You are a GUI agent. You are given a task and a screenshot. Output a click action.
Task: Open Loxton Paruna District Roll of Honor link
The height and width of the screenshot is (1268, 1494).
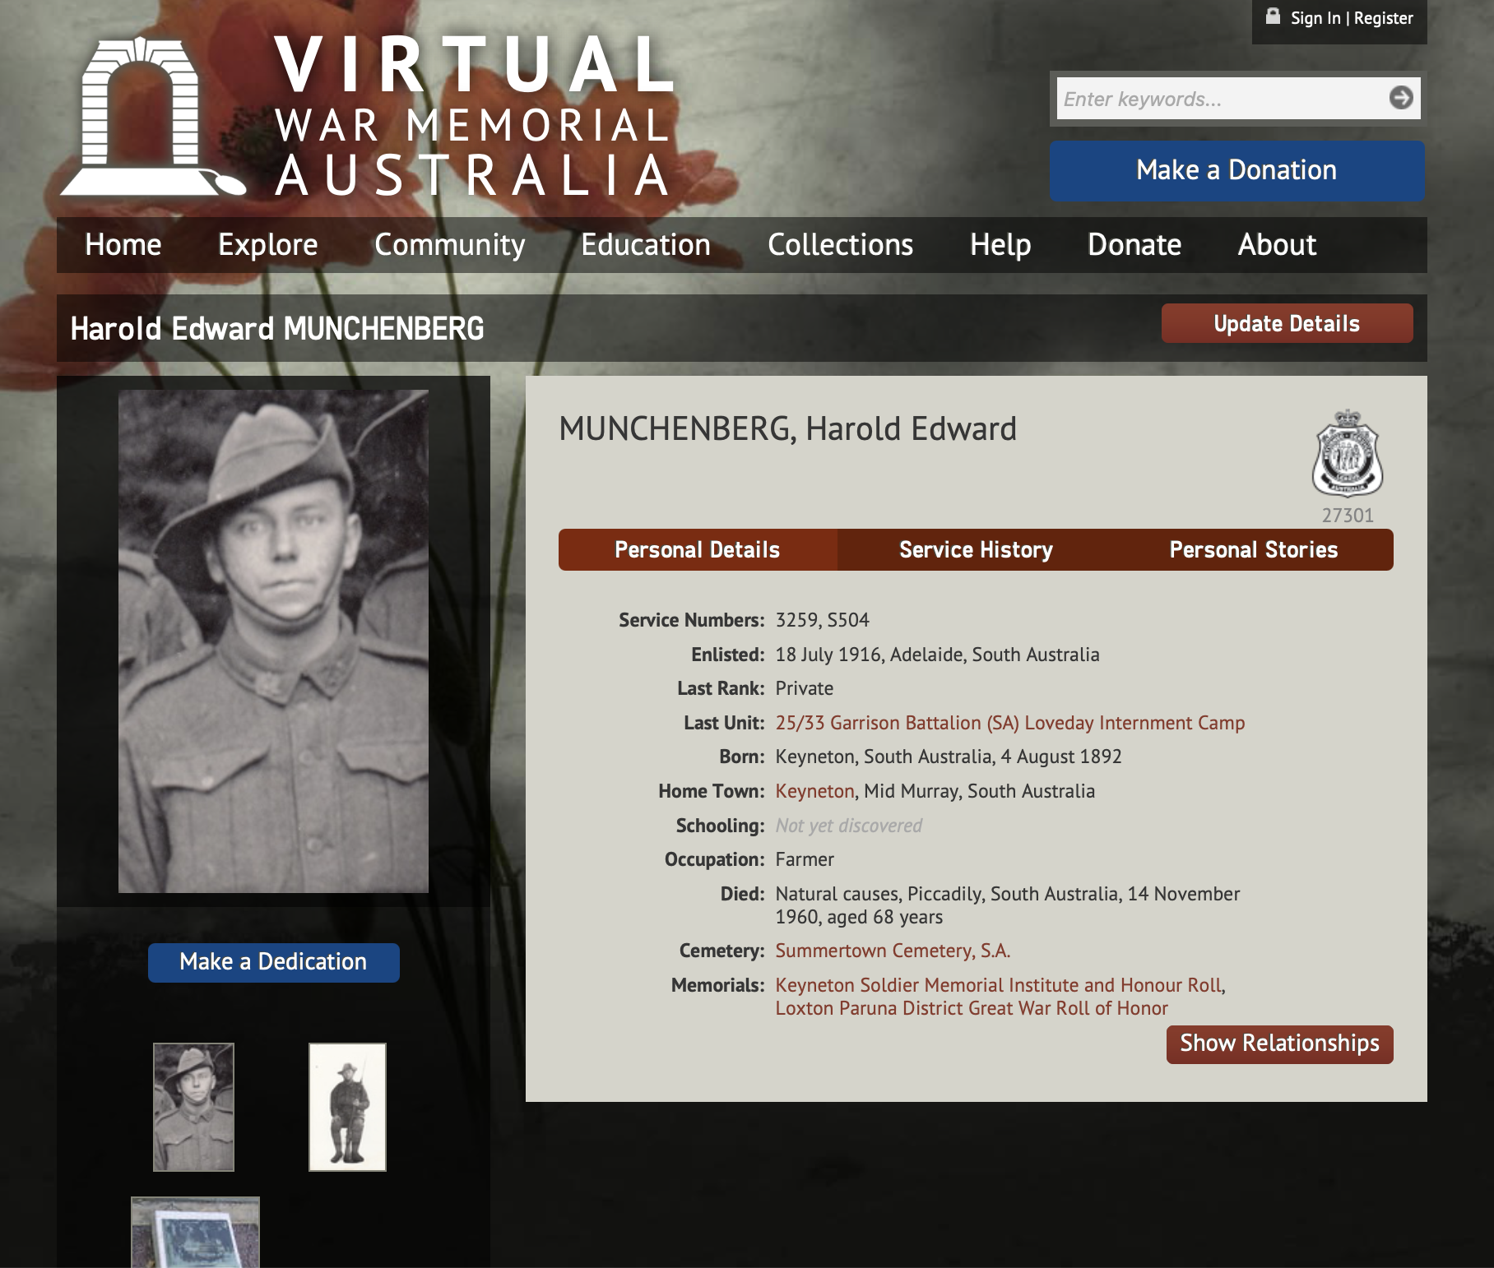[x=972, y=1008]
